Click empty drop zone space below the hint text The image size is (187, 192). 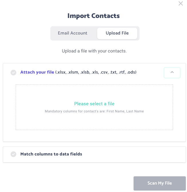point(94,122)
